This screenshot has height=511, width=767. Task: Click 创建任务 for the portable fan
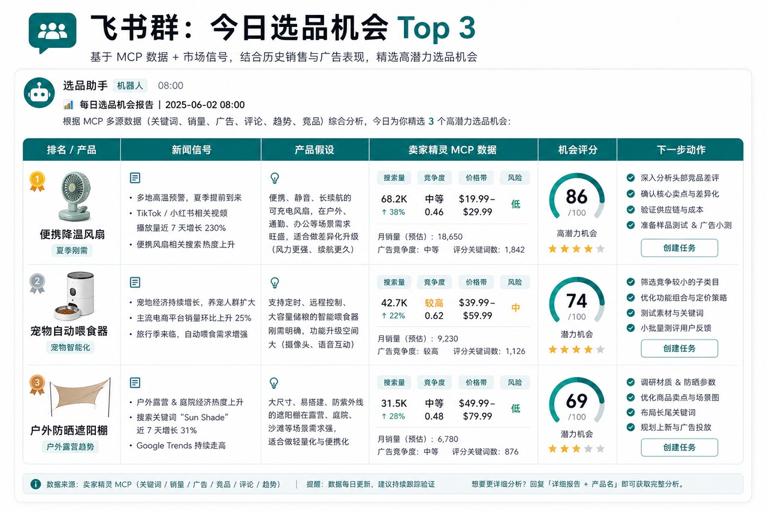coord(680,248)
